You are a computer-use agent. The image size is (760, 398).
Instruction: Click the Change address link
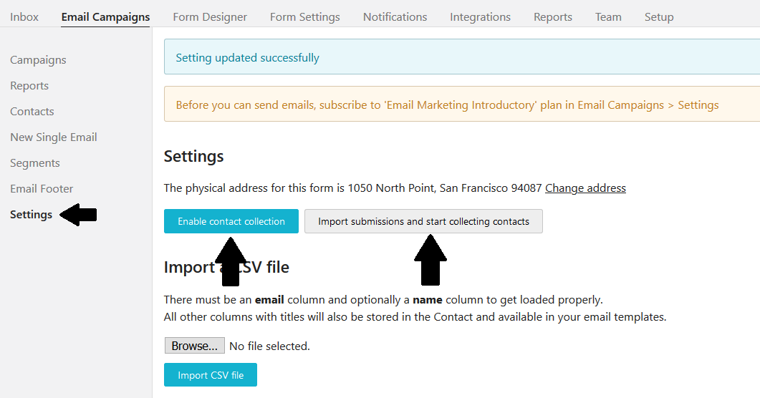click(585, 188)
